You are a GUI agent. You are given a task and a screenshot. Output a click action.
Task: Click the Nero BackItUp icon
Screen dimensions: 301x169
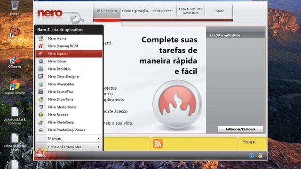[x=41, y=69]
